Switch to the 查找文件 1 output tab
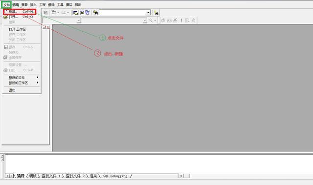The height and width of the screenshot is (185, 313). [x=51, y=176]
